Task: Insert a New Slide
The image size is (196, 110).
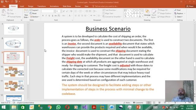Action: click(x=26, y=14)
